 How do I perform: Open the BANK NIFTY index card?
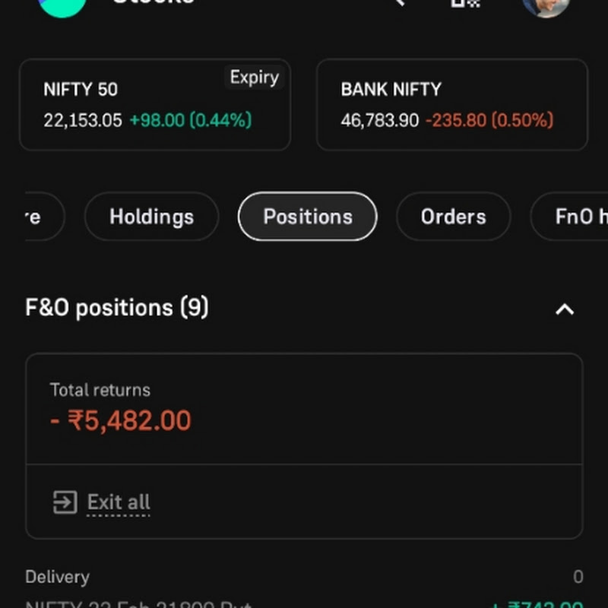click(451, 105)
